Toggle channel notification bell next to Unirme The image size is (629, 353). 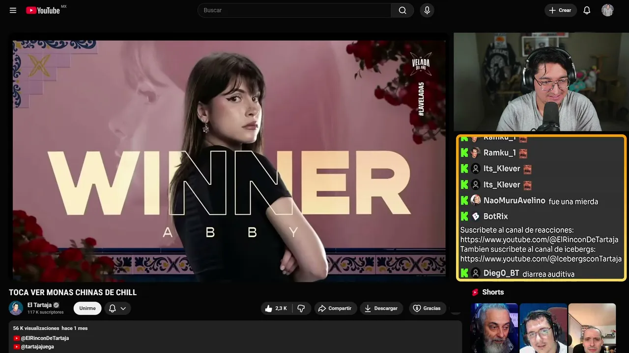point(113,308)
